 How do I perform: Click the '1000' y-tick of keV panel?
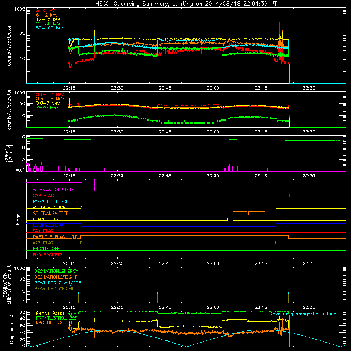tap(20, 9)
